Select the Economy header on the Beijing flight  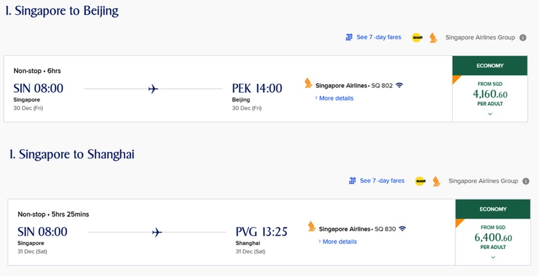tap(490, 66)
